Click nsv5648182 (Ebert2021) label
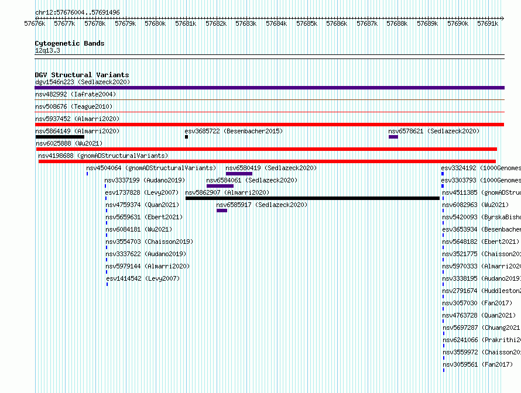Viewport: 521px width, 393px height. [481, 242]
